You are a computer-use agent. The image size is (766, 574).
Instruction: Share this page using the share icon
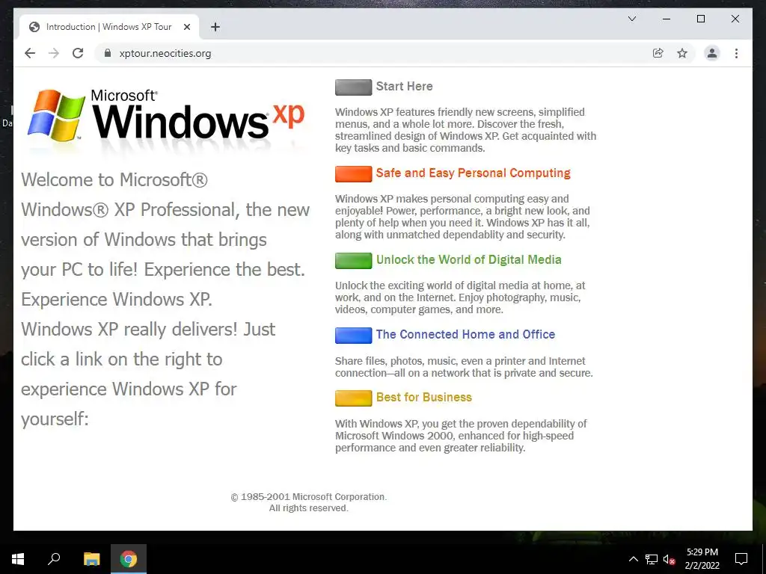pyautogui.click(x=658, y=53)
